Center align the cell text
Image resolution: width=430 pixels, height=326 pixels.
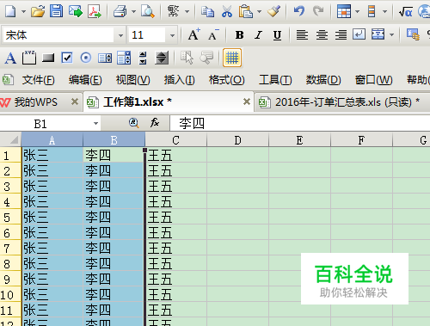(322, 35)
